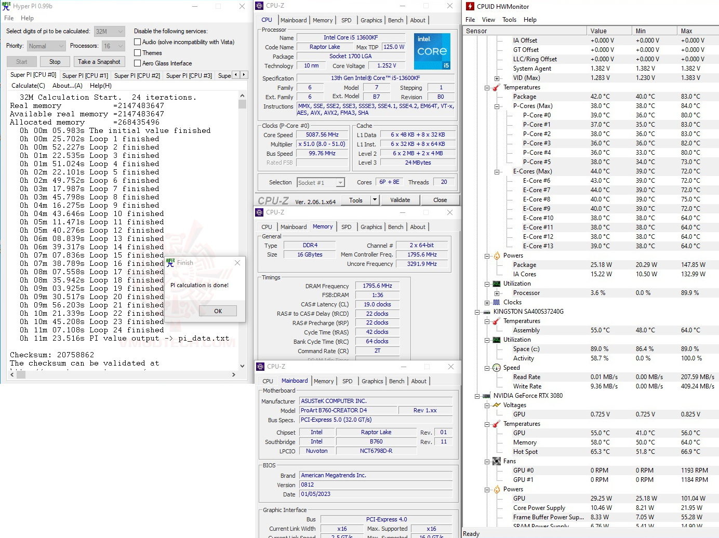Collapse the NVIDIA GeForce RTX 3080 node
The height and width of the screenshot is (538, 719).
pos(477,396)
